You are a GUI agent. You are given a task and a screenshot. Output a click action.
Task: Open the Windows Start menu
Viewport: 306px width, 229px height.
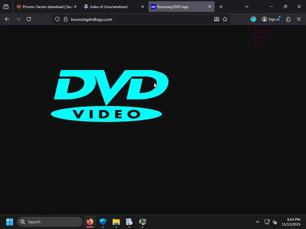pos(10,222)
